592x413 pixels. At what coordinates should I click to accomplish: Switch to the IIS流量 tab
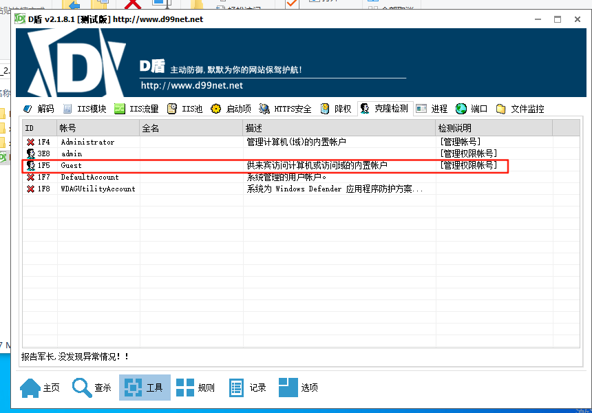136,109
